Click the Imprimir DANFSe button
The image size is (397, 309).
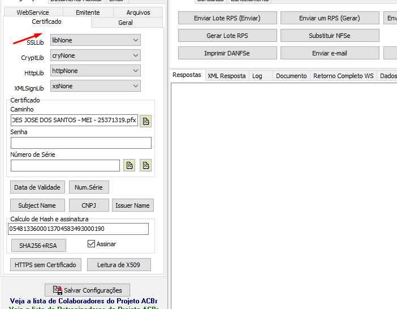point(227,53)
